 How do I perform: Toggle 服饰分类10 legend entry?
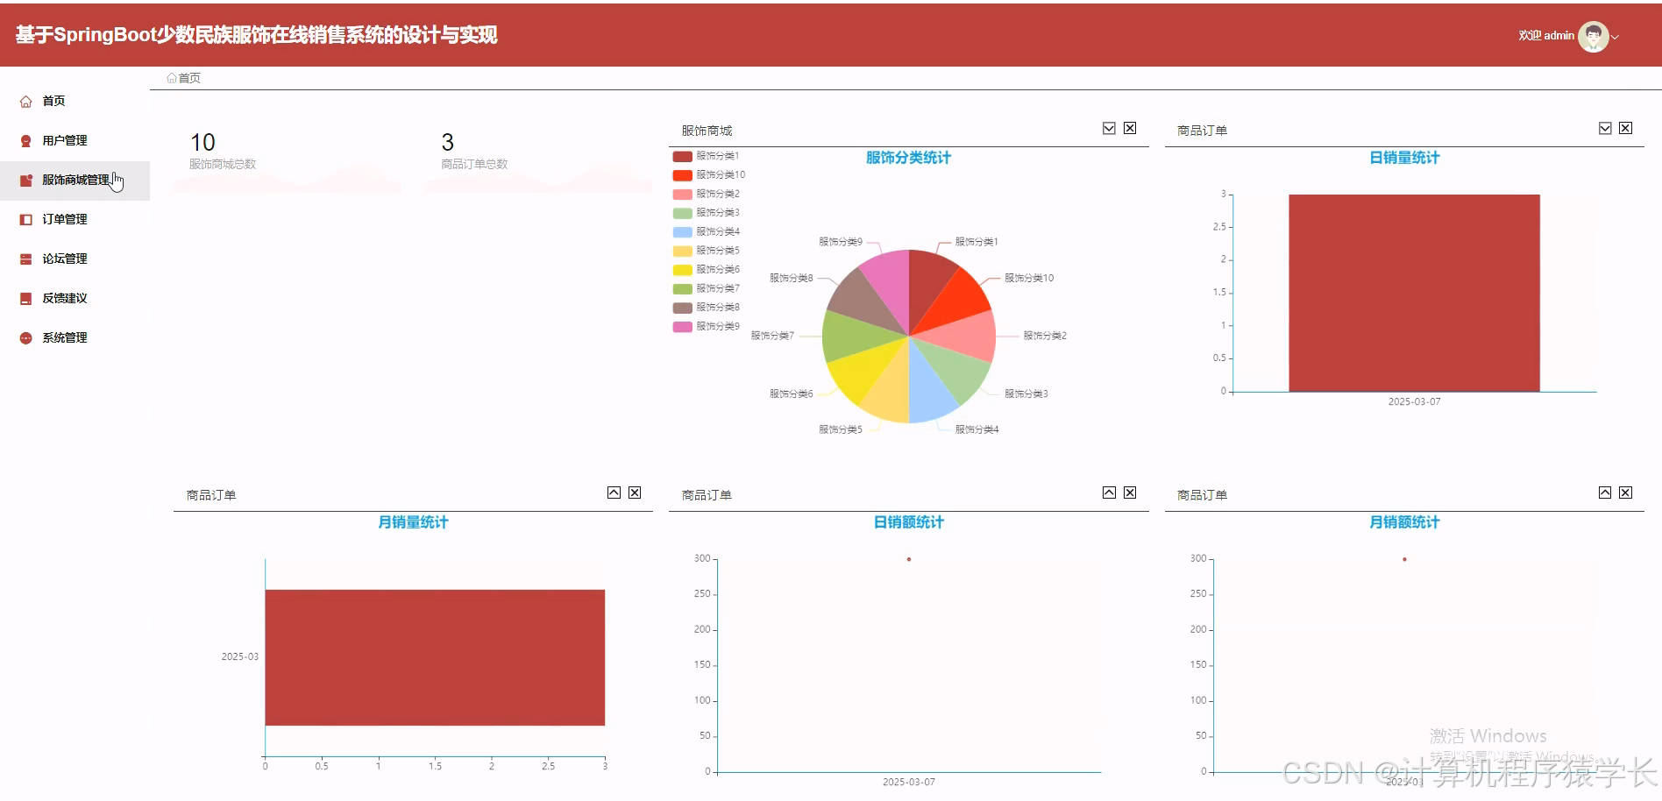click(709, 175)
